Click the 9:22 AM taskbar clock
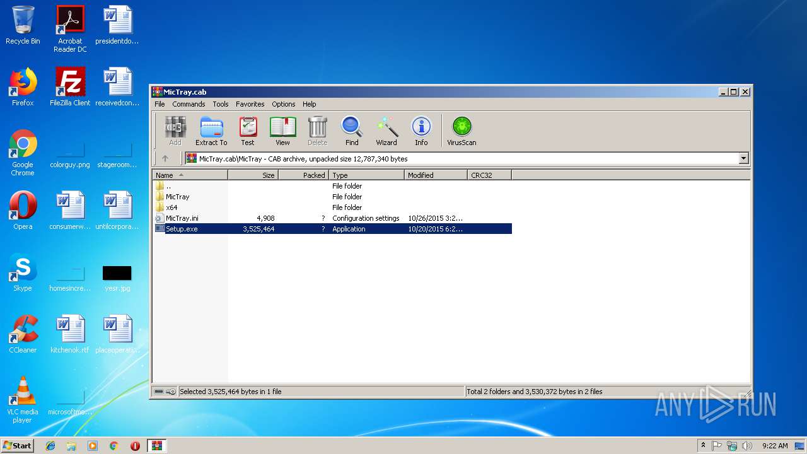The height and width of the screenshot is (454, 807). (775, 446)
